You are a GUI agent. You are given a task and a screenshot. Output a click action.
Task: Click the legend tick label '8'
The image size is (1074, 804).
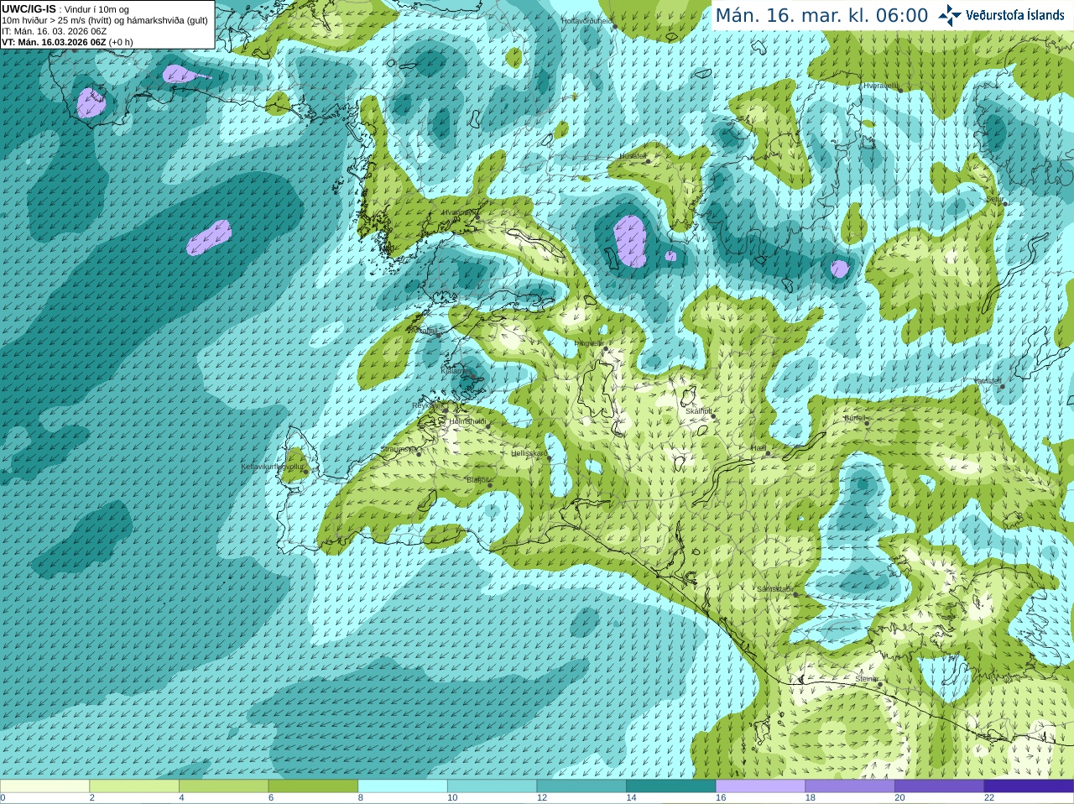[361, 798]
